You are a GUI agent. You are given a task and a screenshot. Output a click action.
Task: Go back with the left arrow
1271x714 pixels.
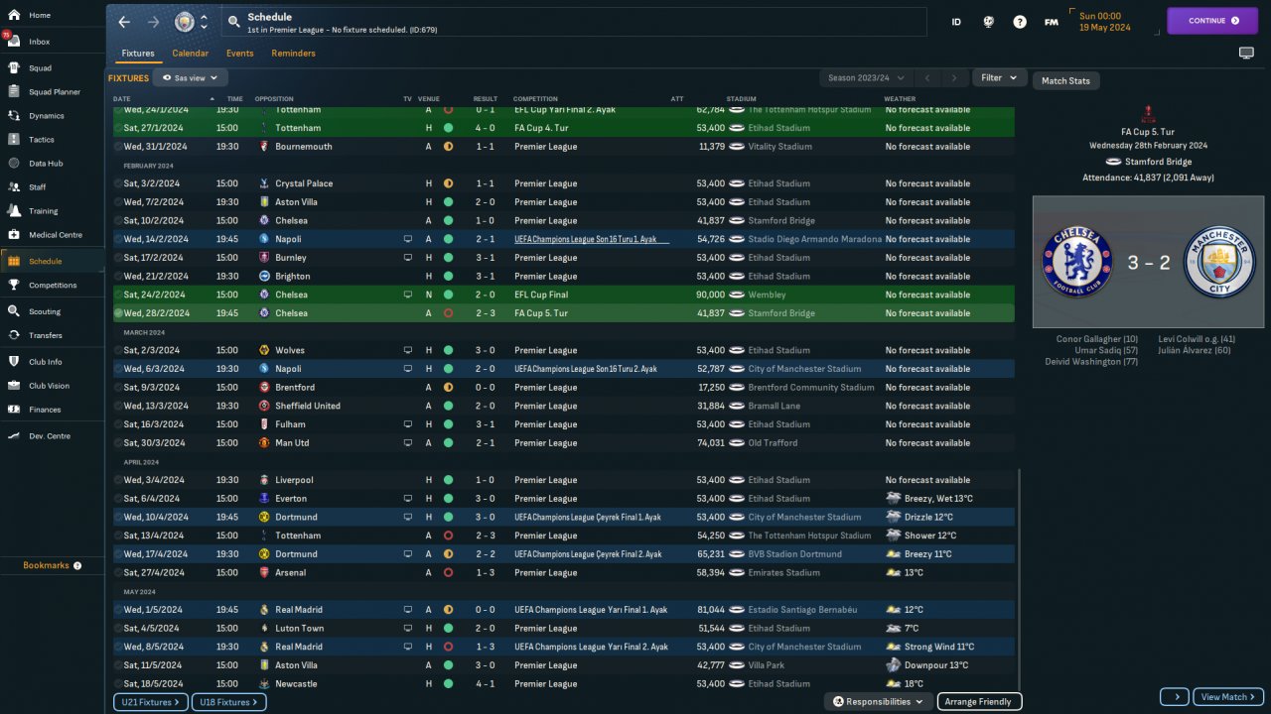point(124,21)
